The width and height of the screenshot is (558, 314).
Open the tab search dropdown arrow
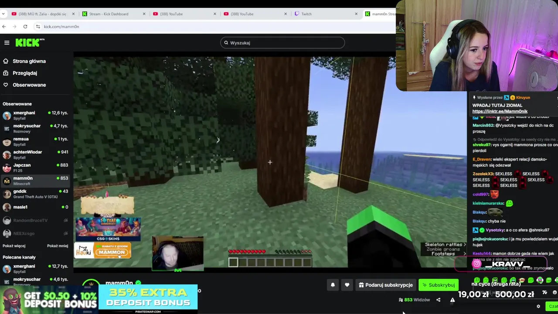click(3, 14)
